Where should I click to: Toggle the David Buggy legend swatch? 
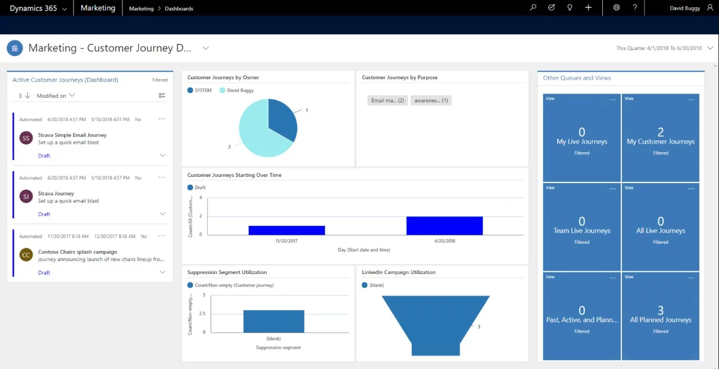coord(222,90)
